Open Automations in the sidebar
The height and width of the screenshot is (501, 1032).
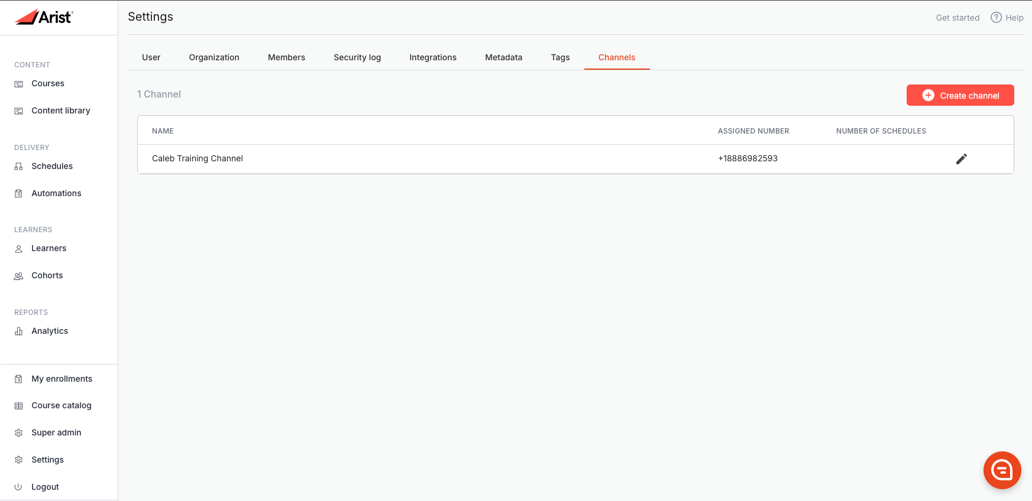click(x=56, y=194)
